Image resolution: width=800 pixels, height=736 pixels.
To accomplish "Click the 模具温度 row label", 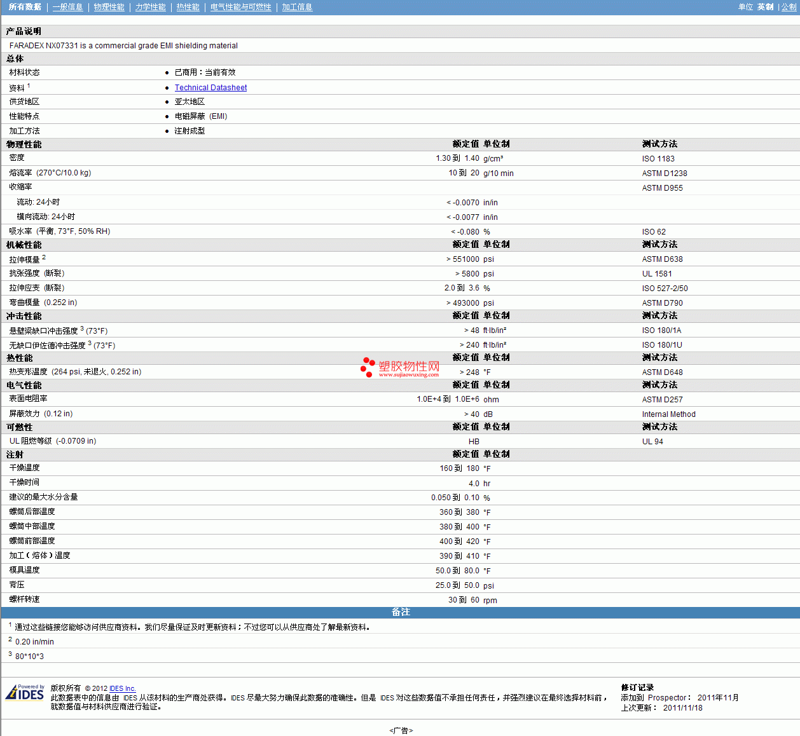I will (24, 570).
